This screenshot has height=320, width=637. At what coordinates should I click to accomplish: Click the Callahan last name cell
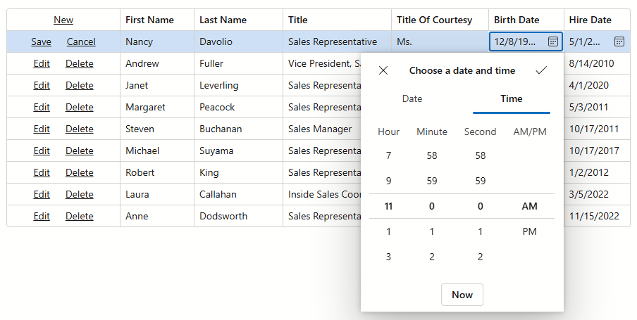click(238, 195)
